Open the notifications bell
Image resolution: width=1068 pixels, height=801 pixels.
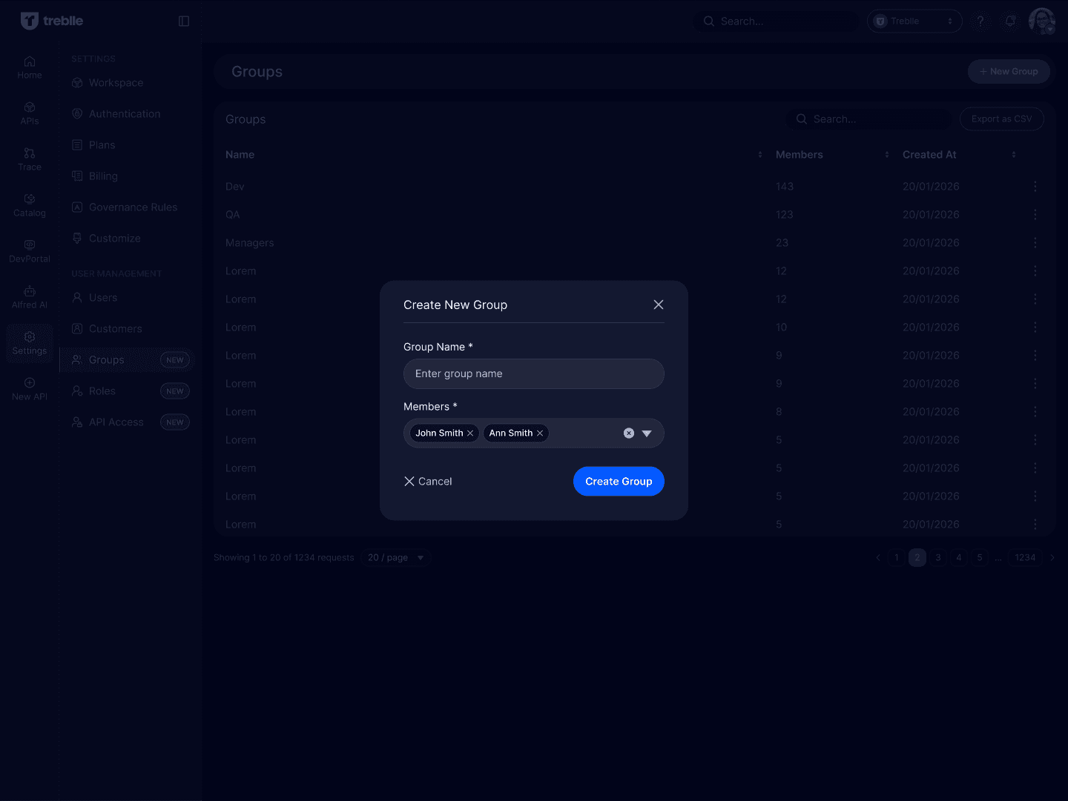click(x=1010, y=21)
